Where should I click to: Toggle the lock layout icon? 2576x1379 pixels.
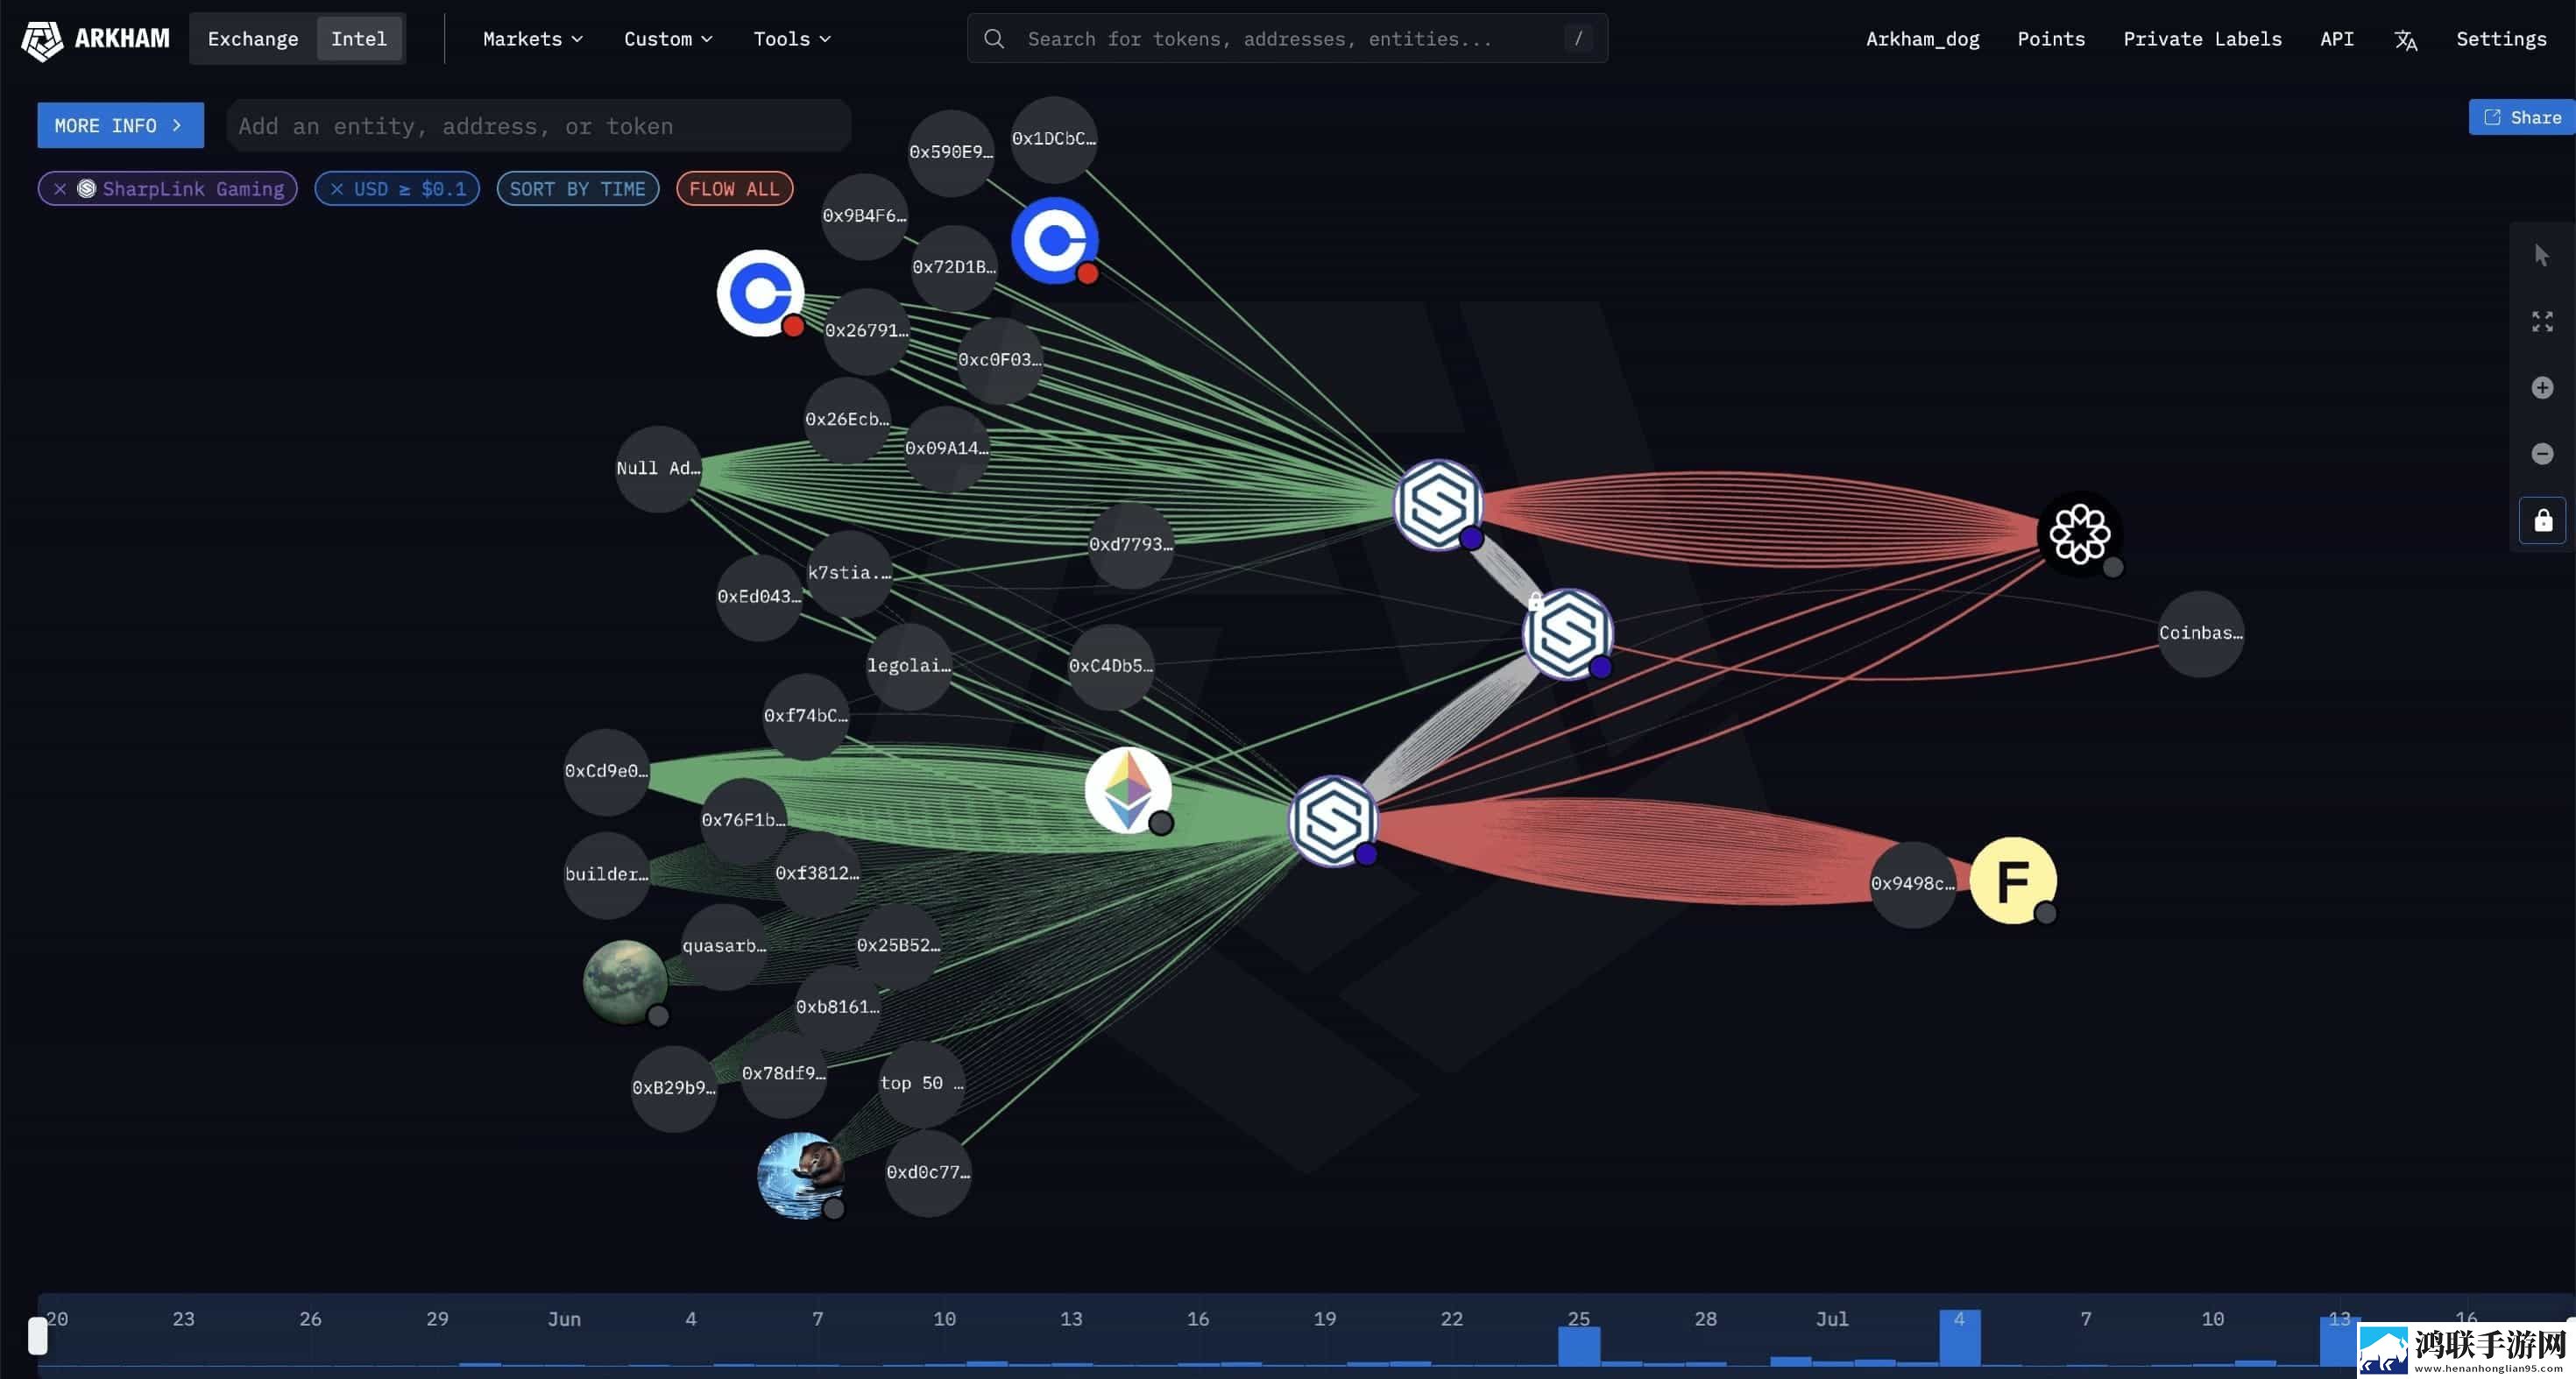(x=2542, y=520)
